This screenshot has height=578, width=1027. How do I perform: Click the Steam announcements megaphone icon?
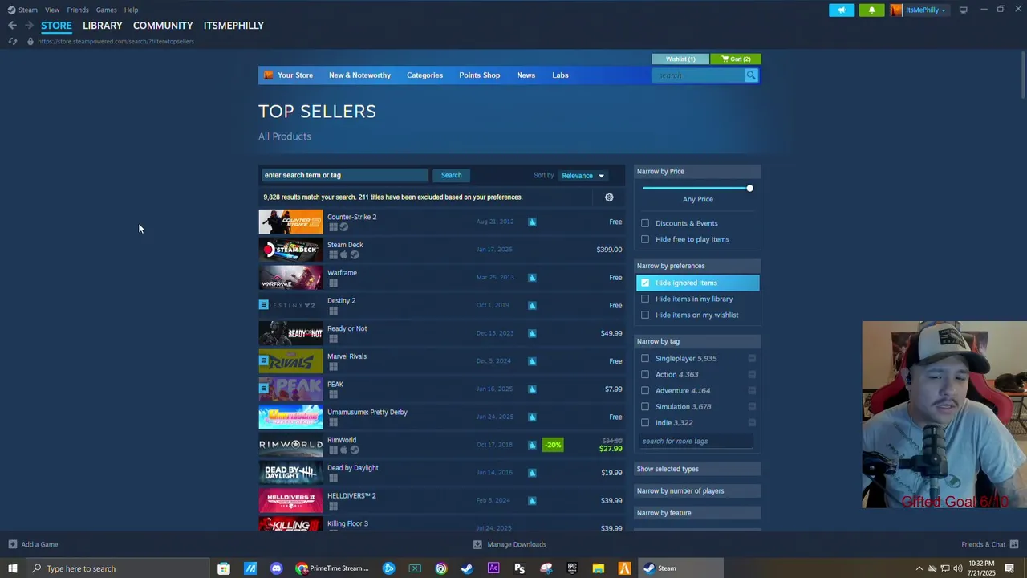(842, 10)
